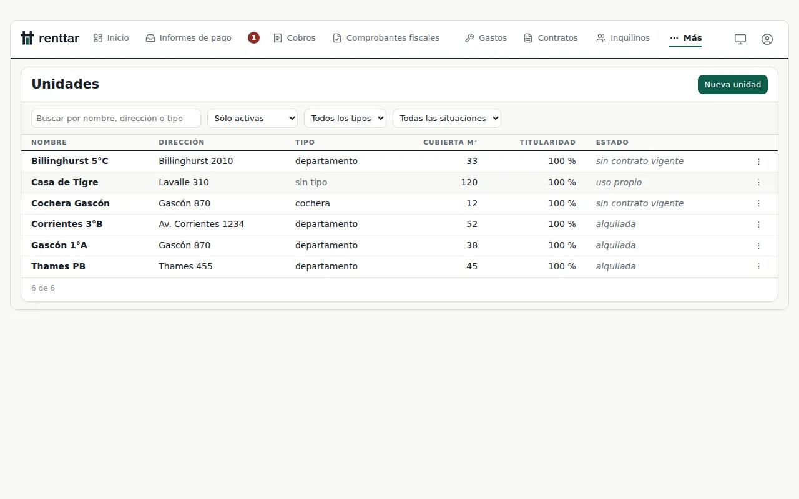Click the notification badge showing 1
Viewport: 799px width, 499px height.
pyautogui.click(x=253, y=38)
